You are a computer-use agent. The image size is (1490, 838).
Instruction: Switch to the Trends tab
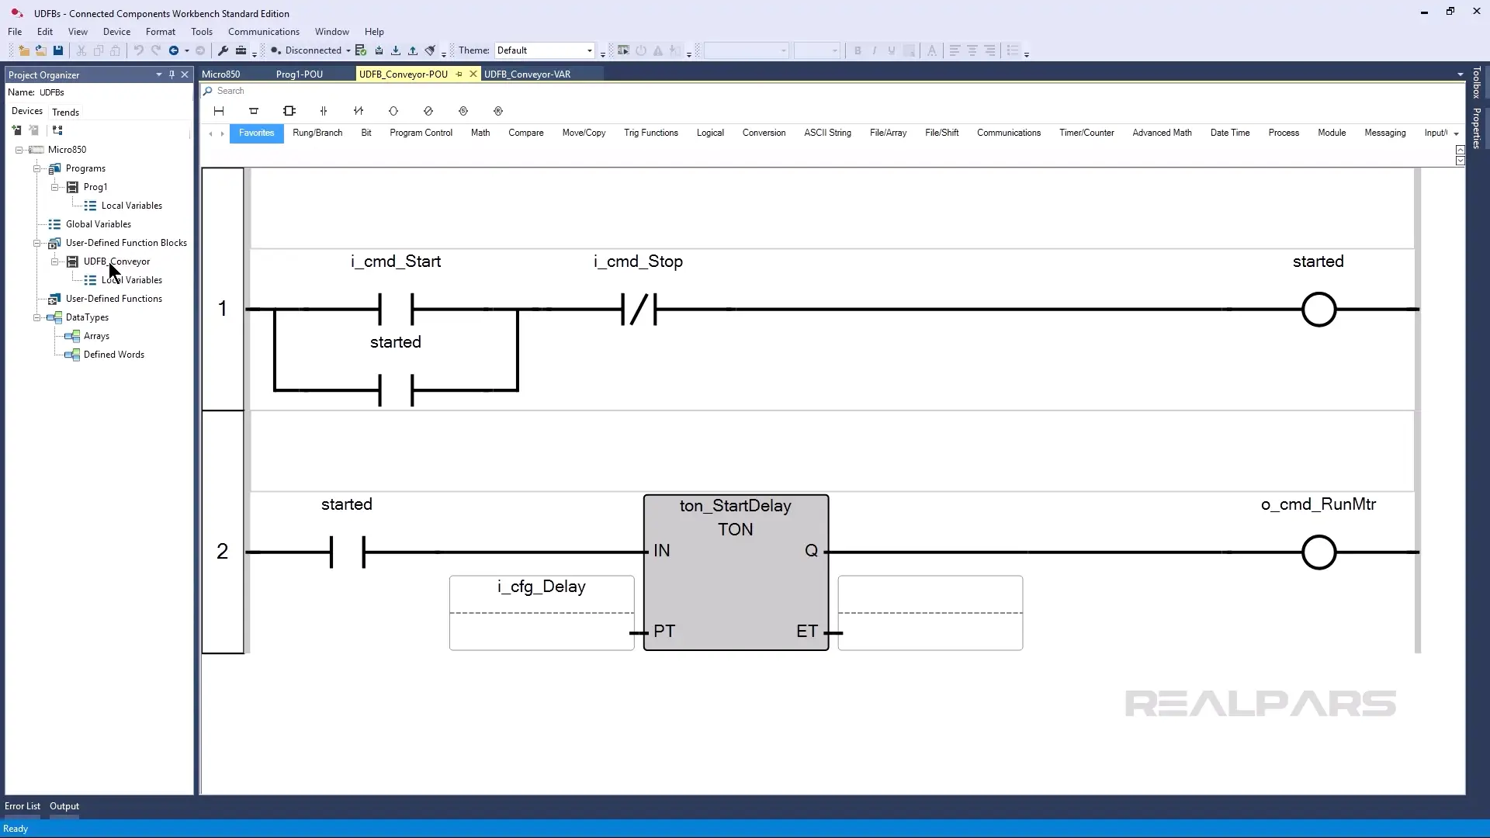66,113
